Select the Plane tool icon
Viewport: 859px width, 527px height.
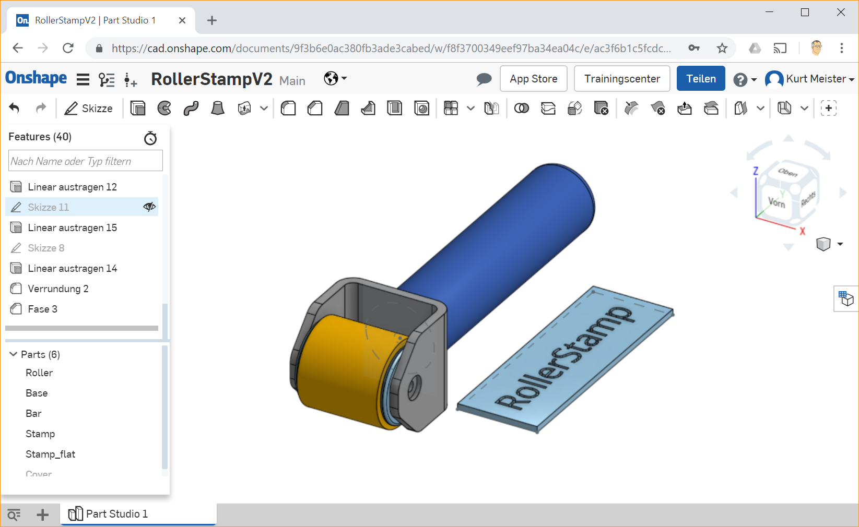point(740,108)
